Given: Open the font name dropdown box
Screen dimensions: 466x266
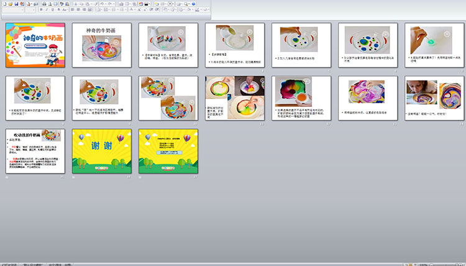Looking at the screenshot, I should coord(13,10).
